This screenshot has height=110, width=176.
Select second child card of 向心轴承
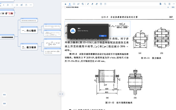click(53, 33)
